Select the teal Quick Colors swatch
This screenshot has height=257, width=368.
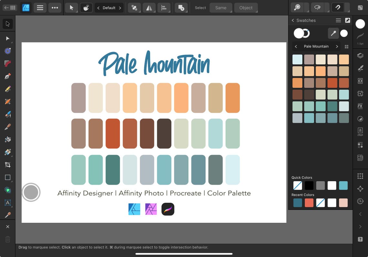343,186
